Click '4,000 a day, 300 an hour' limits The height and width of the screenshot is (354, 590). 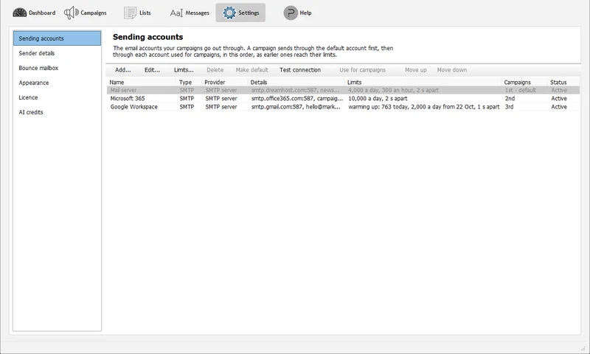[x=393, y=90]
